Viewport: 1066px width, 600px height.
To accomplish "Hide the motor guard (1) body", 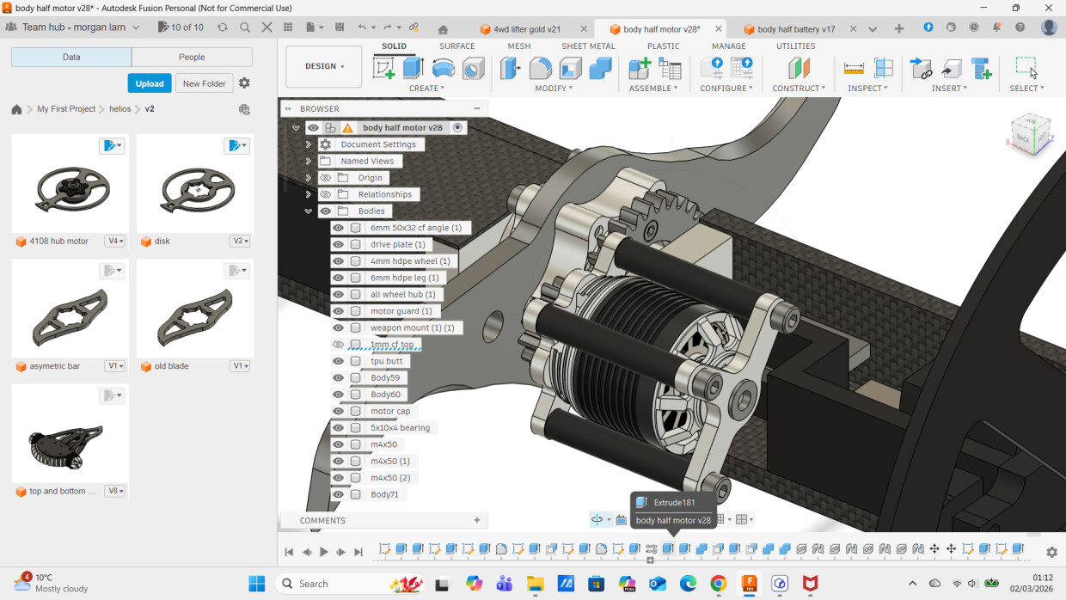I will coord(339,311).
